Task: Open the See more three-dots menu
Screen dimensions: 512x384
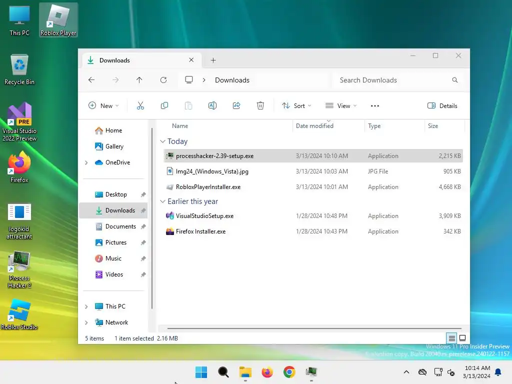Action: coord(375,106)
